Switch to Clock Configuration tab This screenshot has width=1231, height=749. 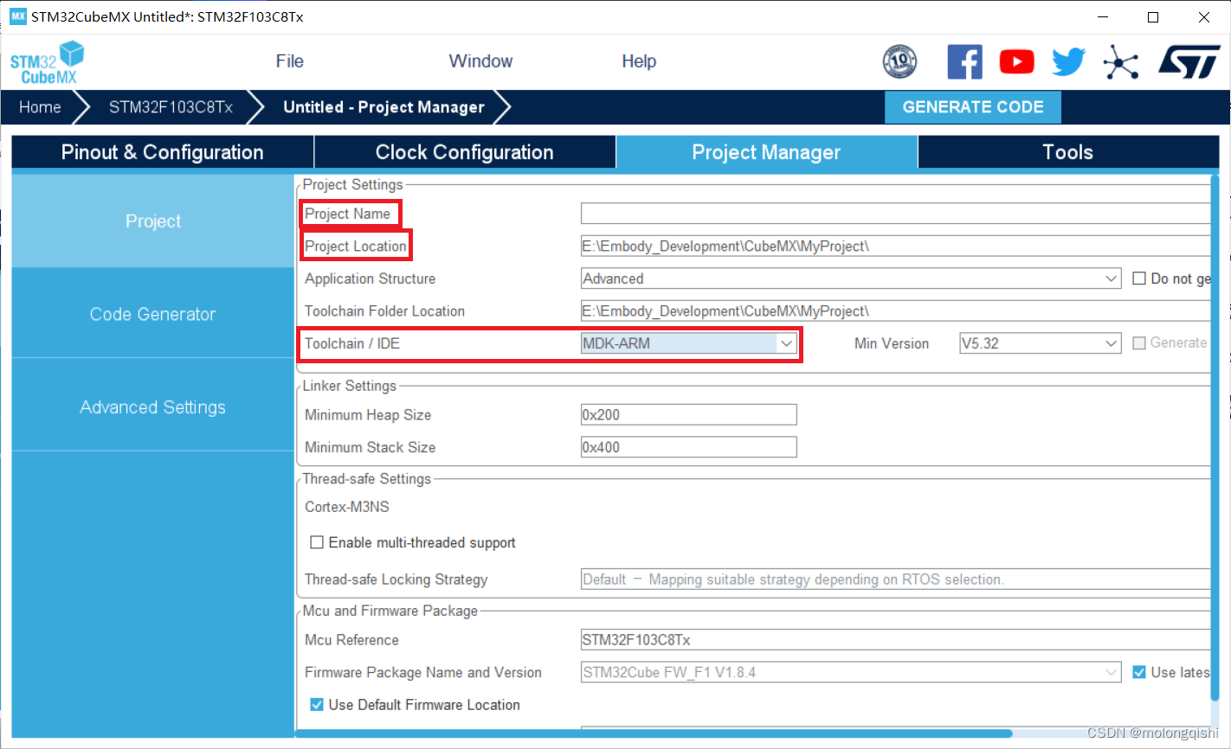[465, 152]
